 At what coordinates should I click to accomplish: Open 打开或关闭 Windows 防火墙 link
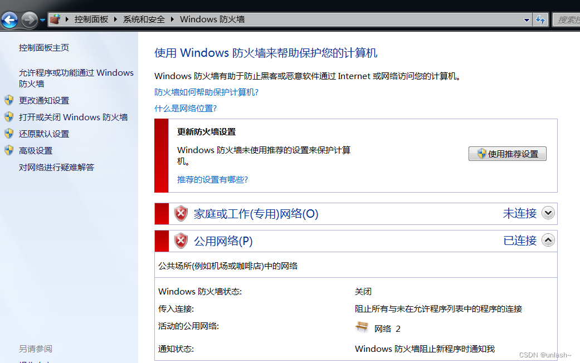click(x=73, y=117)
